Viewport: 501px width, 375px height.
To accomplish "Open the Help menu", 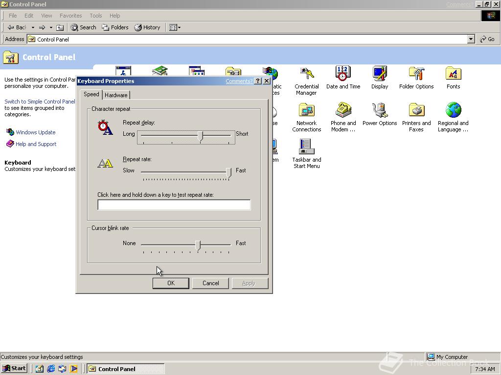I will [x=114, y=16].
